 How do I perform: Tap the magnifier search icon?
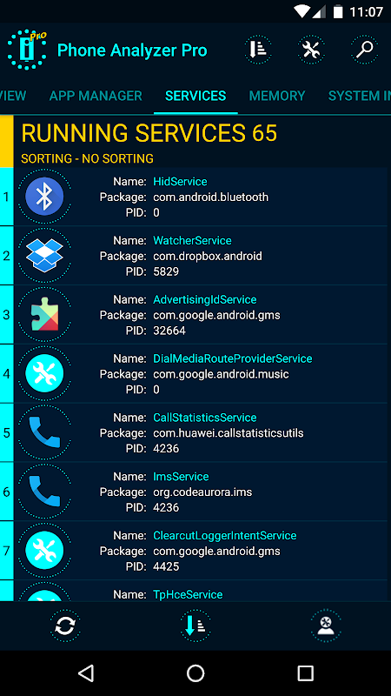[x=364, y=50]
